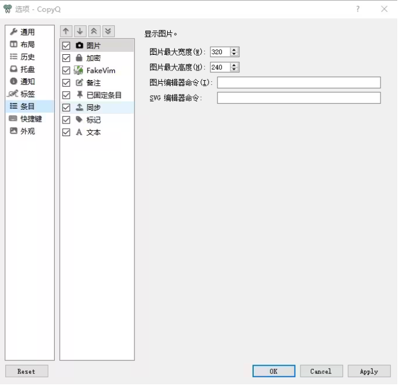Toggle the 标记 plugin checkbox
The width and height of the screenshot is (399, 386).
click(66, 120)
